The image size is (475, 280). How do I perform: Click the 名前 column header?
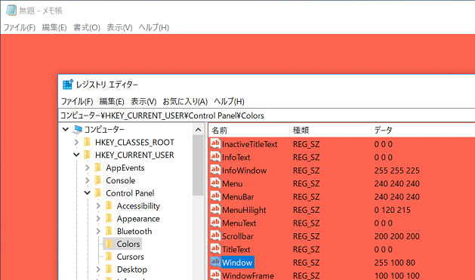249,131
